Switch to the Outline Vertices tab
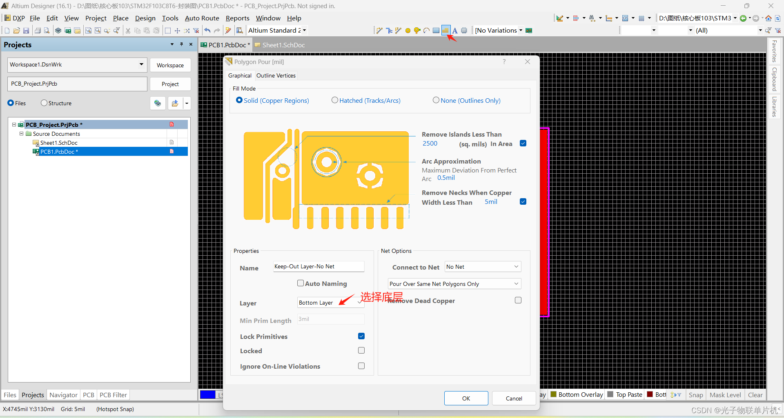784x418 pixels. 276,75
